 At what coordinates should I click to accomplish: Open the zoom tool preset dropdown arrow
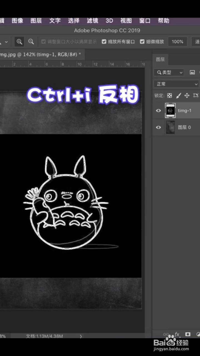(6, 42)
